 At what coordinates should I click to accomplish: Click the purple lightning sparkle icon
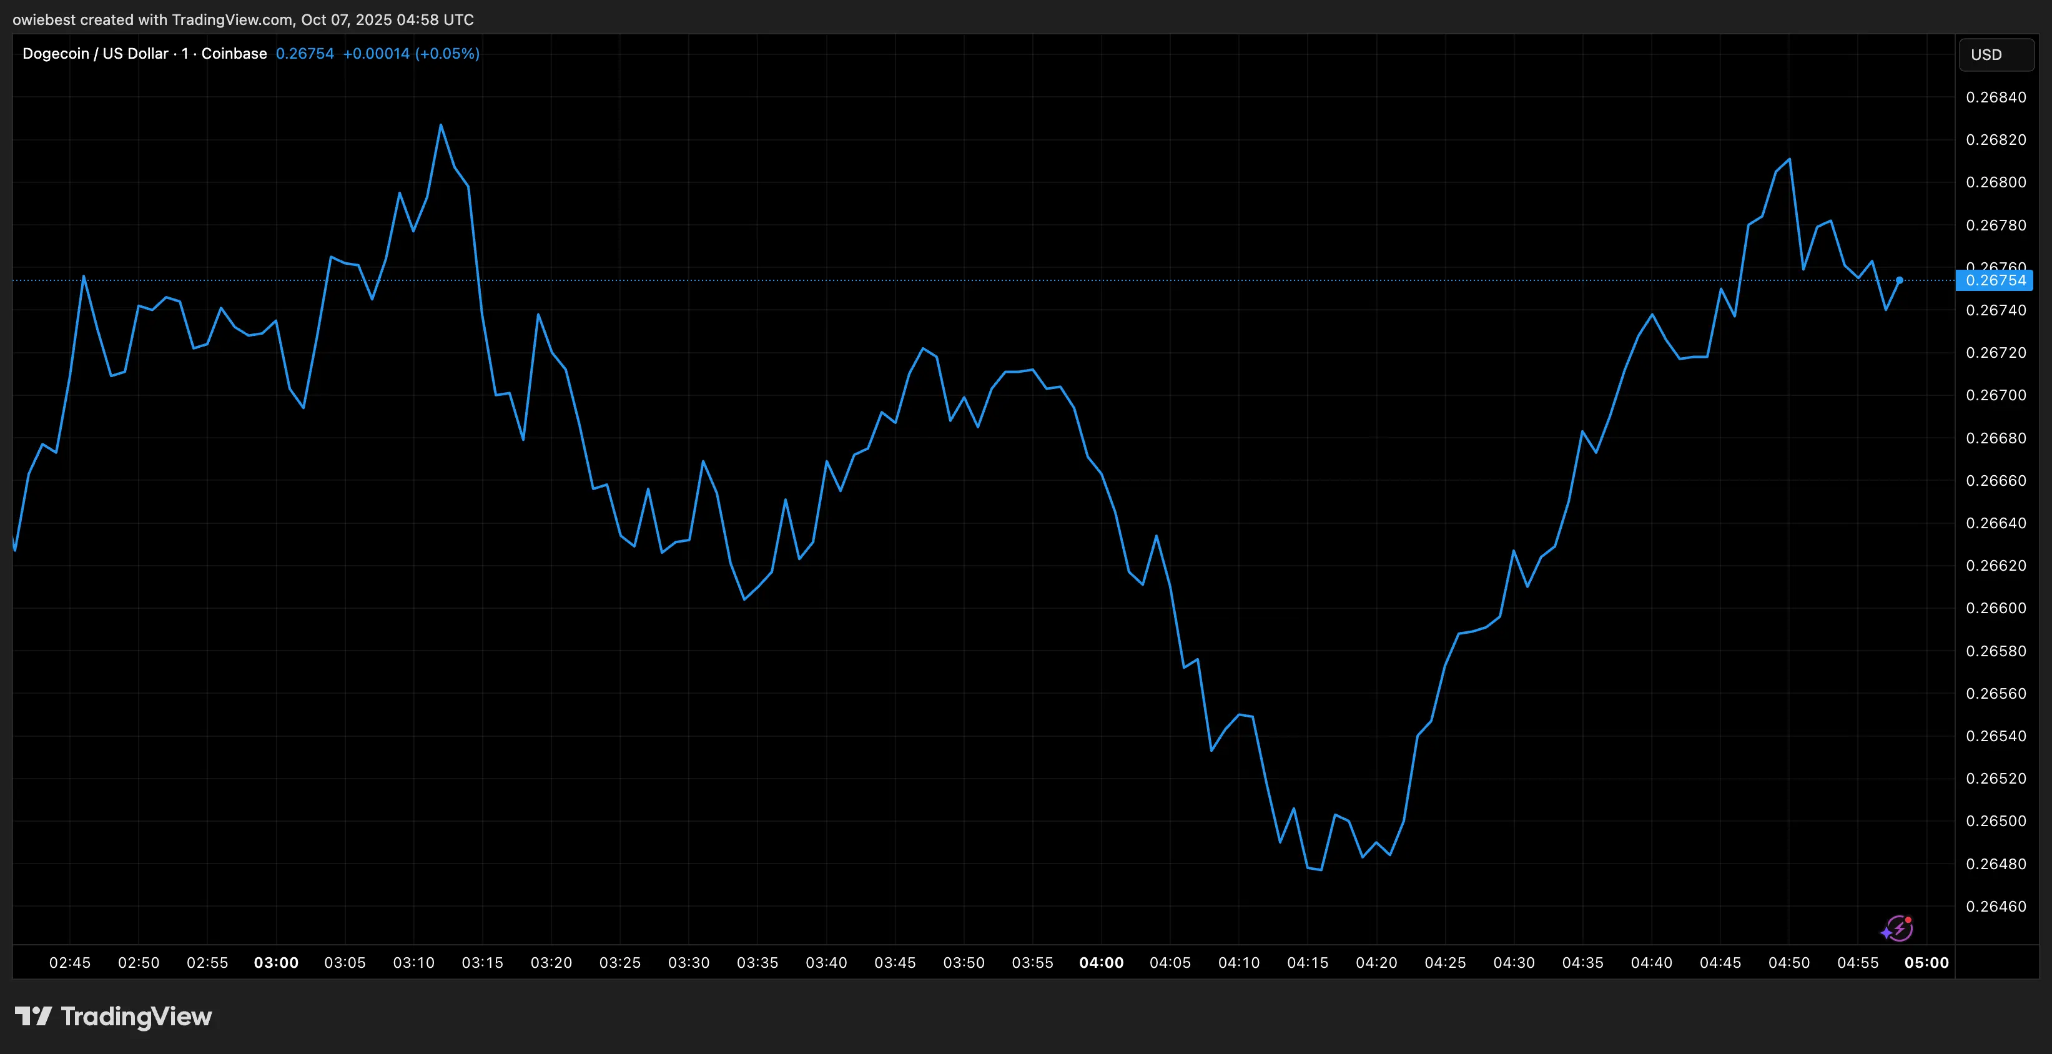click(1898, 928)
